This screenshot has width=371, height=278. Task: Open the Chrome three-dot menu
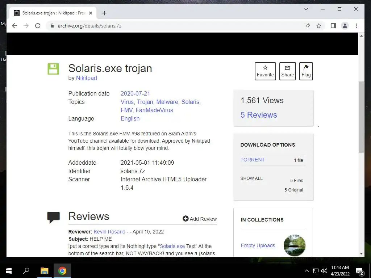pos(357,26)
